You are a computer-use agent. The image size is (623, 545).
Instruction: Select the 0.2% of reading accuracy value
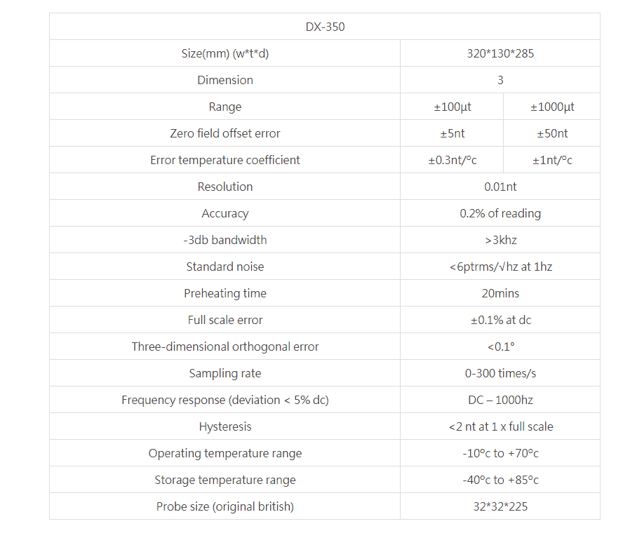[x=500, y=213]
